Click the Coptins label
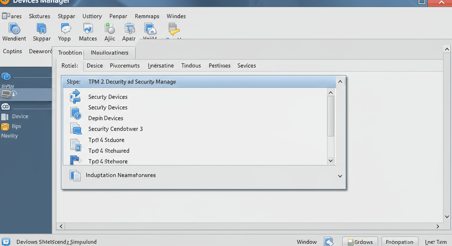The image size is (452, 246). tap(13, 51)
